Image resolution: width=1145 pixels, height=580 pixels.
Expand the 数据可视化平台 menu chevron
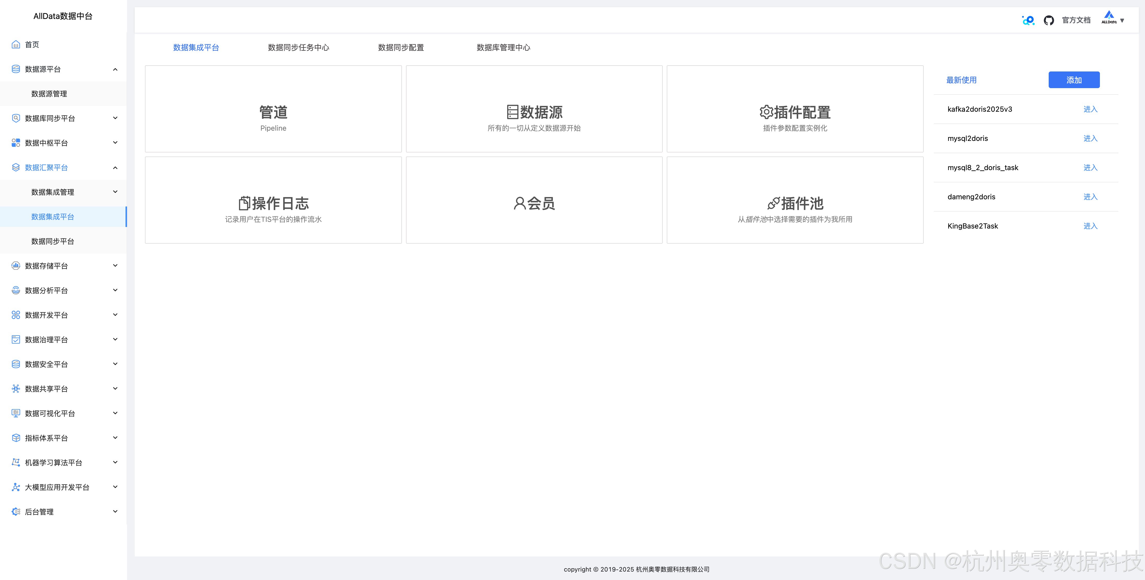(115, 413)
